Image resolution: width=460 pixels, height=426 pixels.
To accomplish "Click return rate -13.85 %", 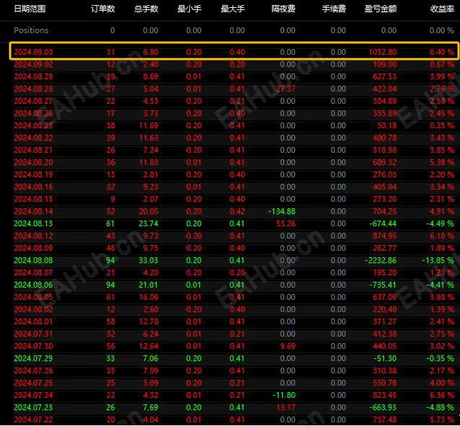I will pyautogui.click(x=438, y=261).
